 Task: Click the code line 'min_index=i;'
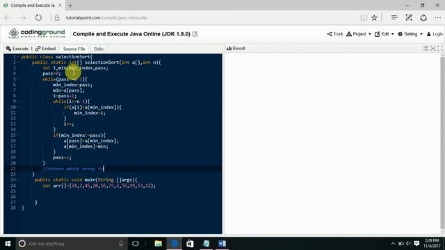(90, 112)
